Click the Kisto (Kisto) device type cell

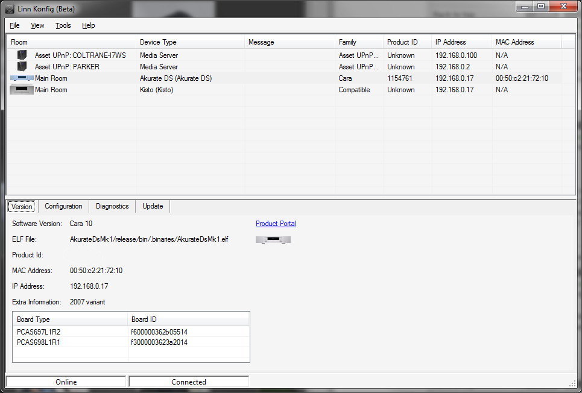click(156, 90)
